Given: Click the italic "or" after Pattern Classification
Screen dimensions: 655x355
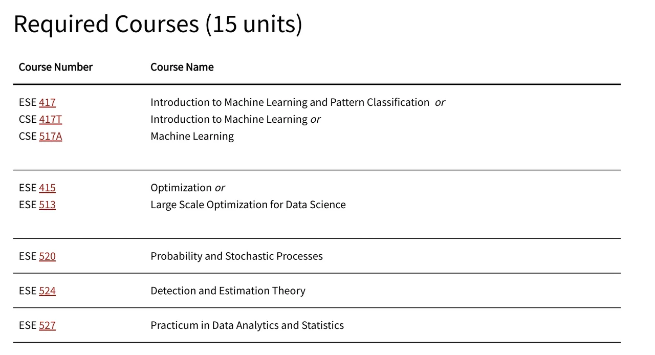Looking at the screenshot, I should [440, 102].
